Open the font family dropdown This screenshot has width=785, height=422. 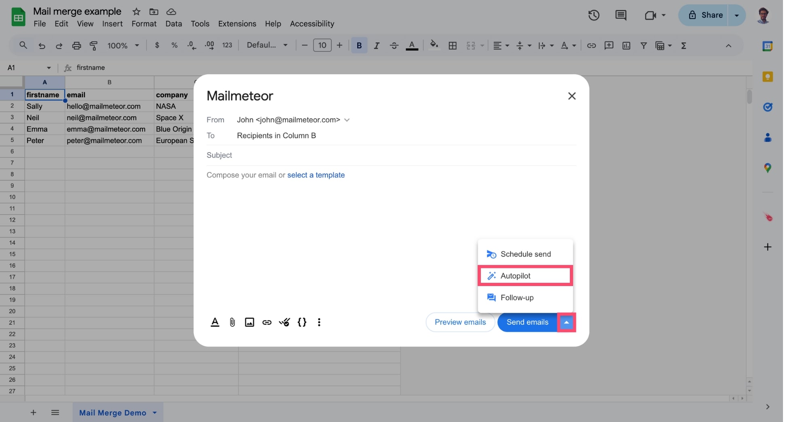267,45
